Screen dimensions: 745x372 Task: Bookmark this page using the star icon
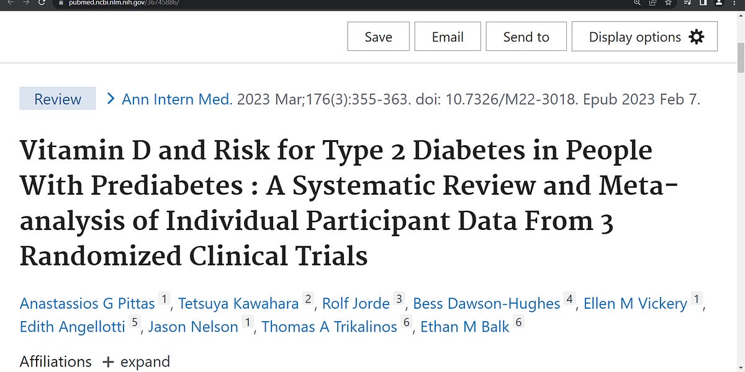tap(668, 3)
